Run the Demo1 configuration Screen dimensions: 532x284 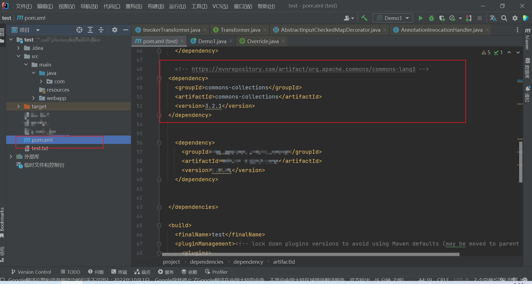pyautogui.click(x=421, y=18)
